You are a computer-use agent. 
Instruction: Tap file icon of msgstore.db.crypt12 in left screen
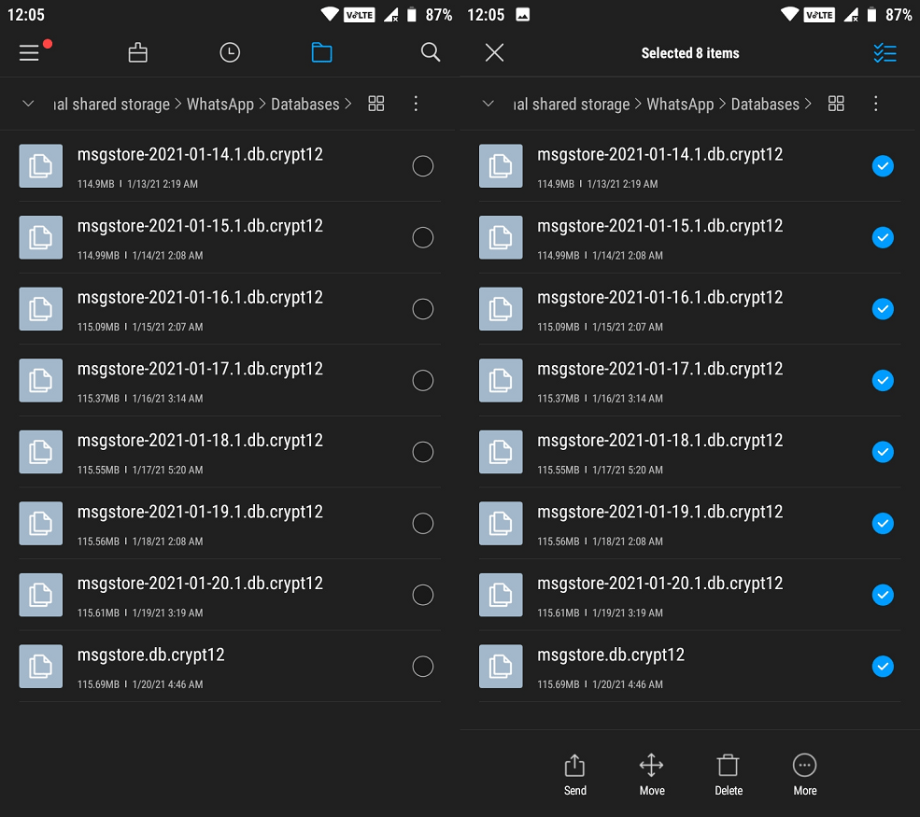41,667
